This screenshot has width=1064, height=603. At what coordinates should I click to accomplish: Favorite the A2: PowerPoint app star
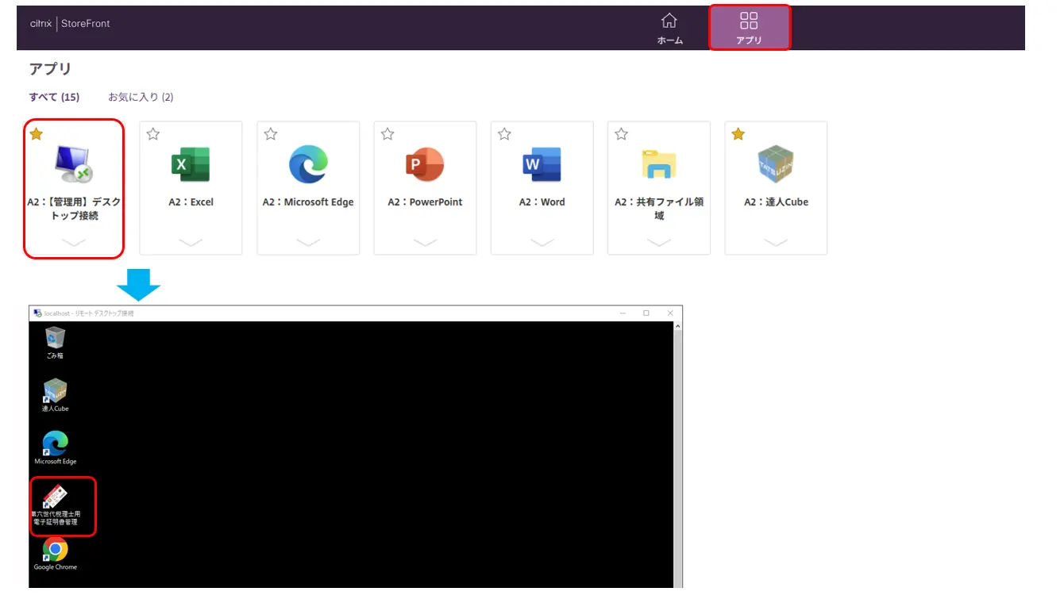(x=387, y=134)
